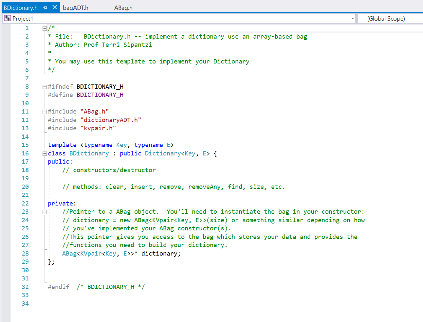Click line number 32

25,287
